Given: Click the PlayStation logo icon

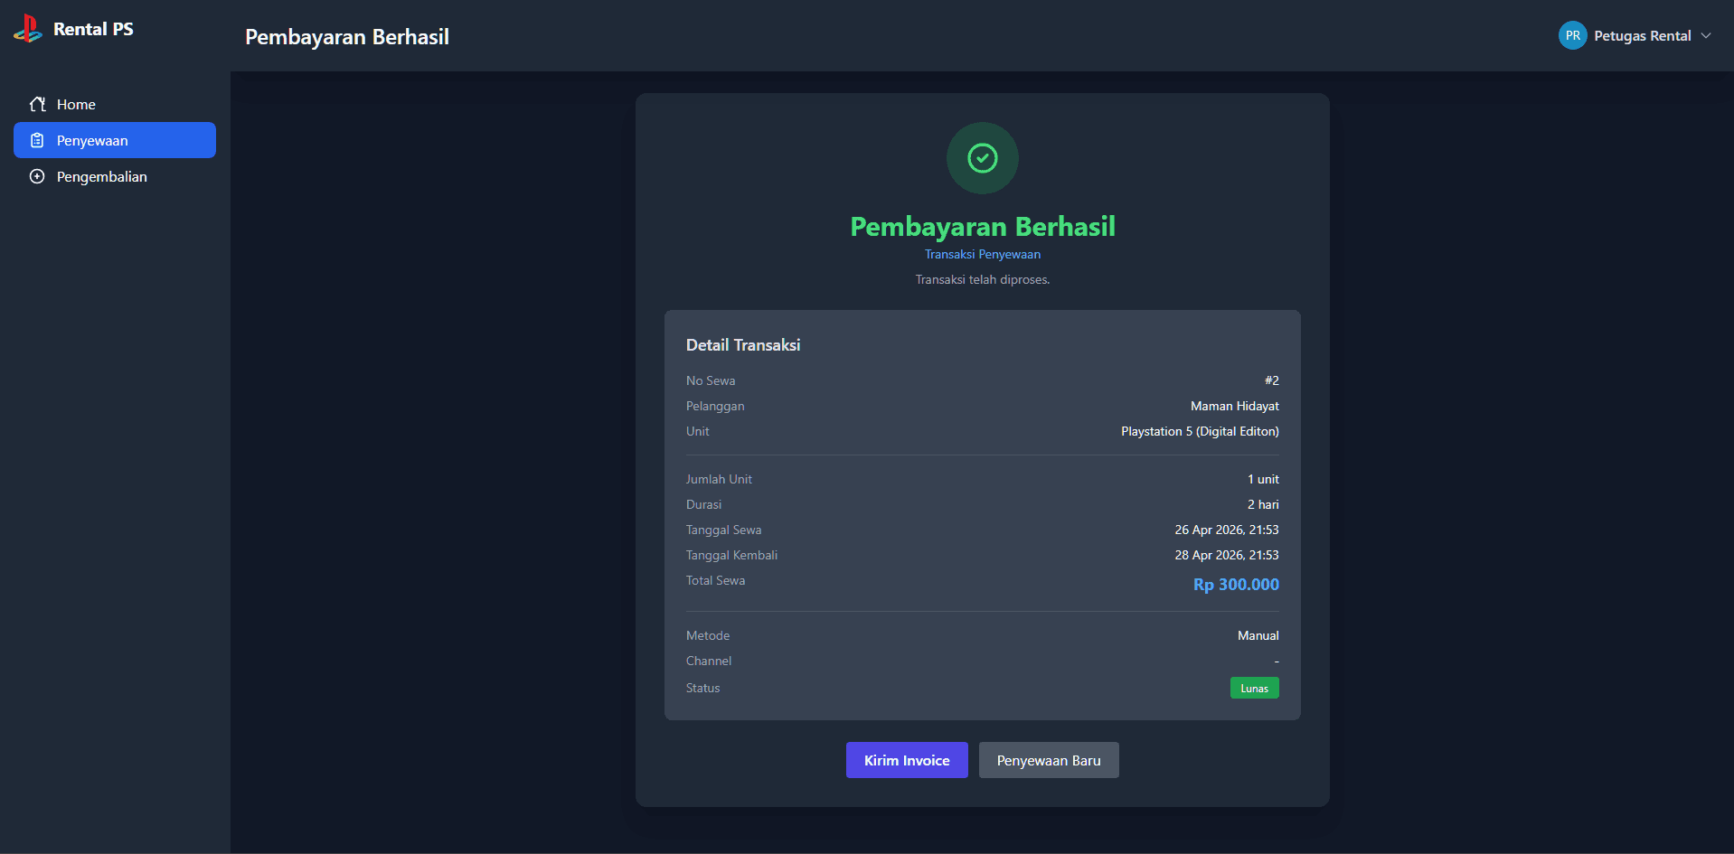Looking at the screenshot, I should point(28,29).
